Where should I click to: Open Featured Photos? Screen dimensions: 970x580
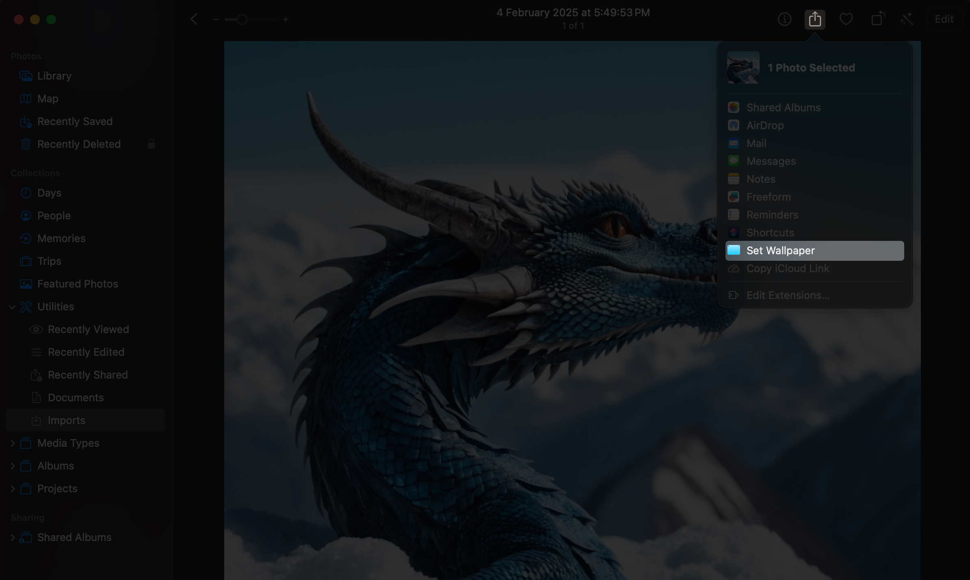[x=77, y=284]
